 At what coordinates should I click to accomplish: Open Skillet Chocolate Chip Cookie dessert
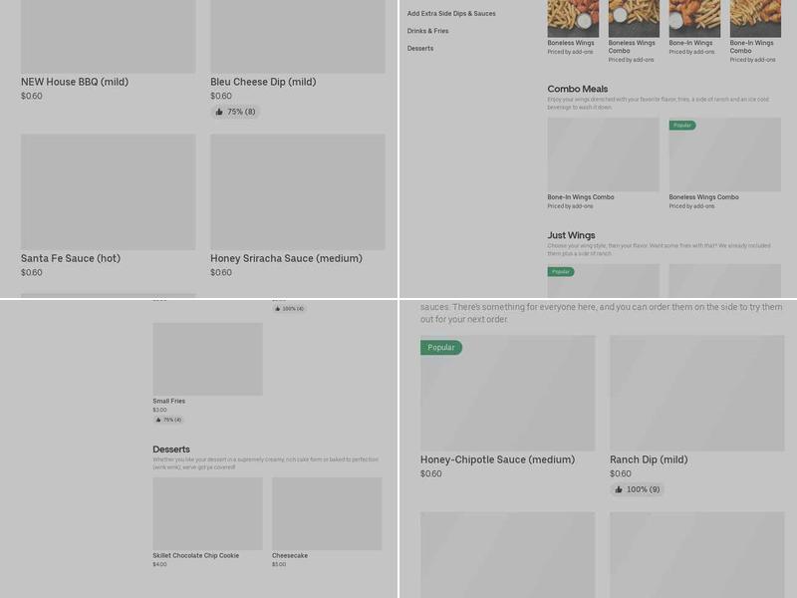pyautogui.click(x=195, y=555)
